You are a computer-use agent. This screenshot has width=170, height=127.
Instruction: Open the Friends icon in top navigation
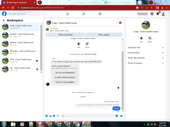point(84,14)
